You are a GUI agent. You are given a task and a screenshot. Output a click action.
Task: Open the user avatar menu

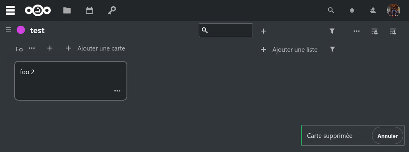(393, 10)
